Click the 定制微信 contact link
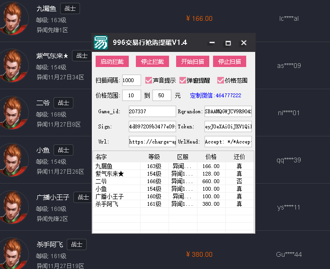Screen dimensions: 330x269 point(215,95)
